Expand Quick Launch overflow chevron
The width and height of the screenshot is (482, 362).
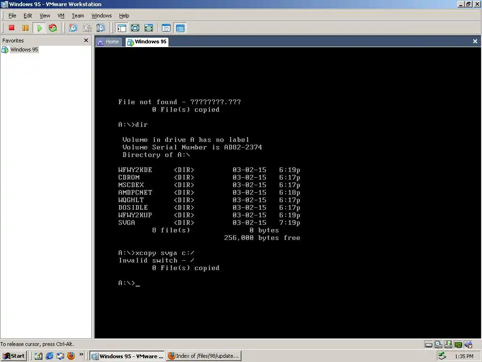[81, 354]
